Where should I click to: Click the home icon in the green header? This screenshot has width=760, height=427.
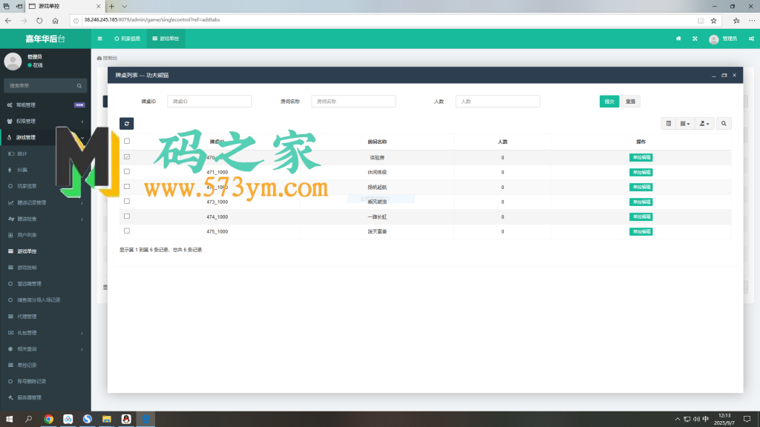[678, 39]
